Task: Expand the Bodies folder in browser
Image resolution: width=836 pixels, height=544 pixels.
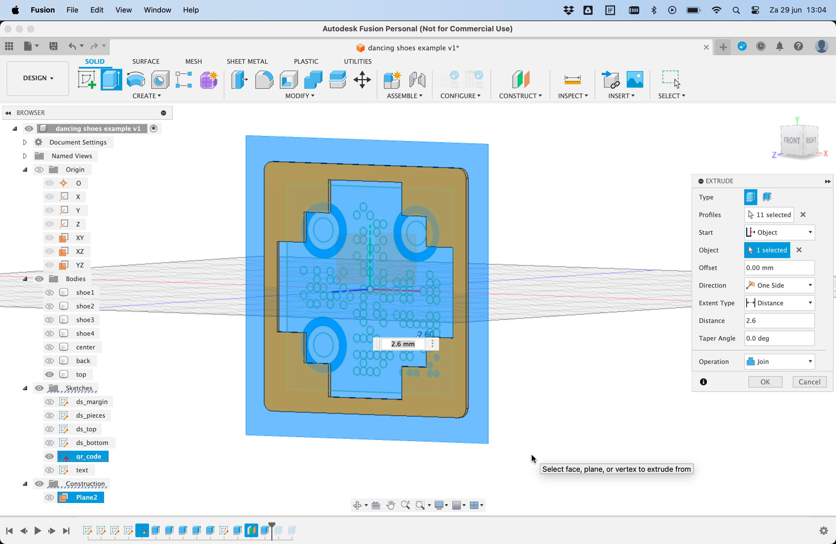Action: coord(25,279)
